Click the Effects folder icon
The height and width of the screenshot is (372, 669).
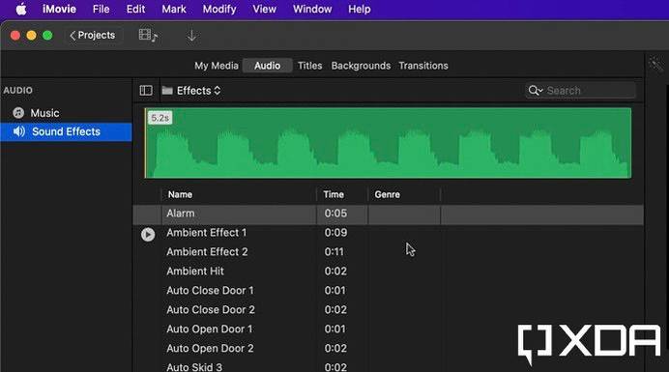pos(167,91)
